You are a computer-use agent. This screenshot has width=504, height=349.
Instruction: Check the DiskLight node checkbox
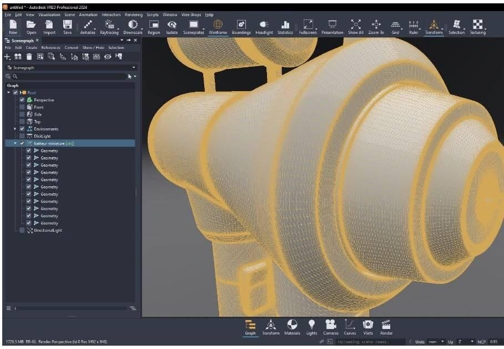22,136
